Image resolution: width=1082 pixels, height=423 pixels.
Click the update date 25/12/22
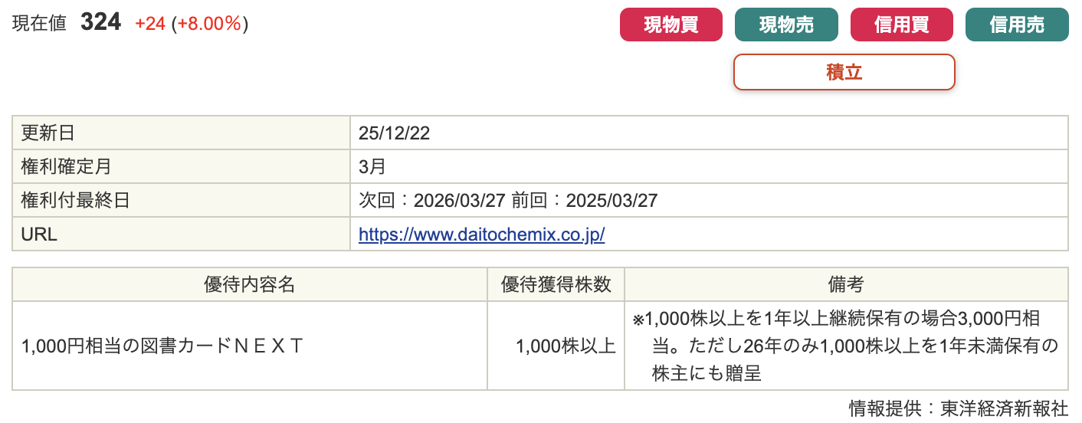click(394, 133)
